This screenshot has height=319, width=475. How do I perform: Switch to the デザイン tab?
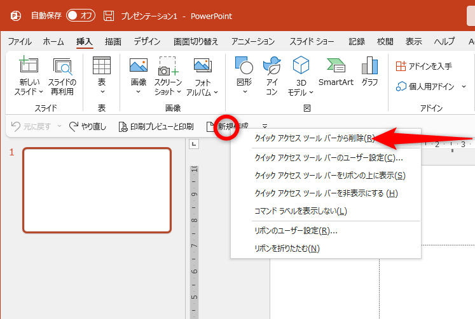point(147,41)
